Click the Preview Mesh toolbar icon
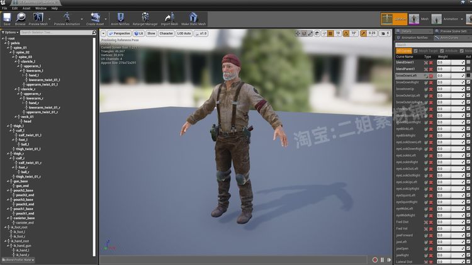Screen dimensions: 472x265 [x=38, y=18]
